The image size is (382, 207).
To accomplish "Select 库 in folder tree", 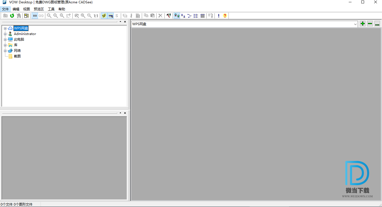I will pyautogui.click(x=16, y=45).
